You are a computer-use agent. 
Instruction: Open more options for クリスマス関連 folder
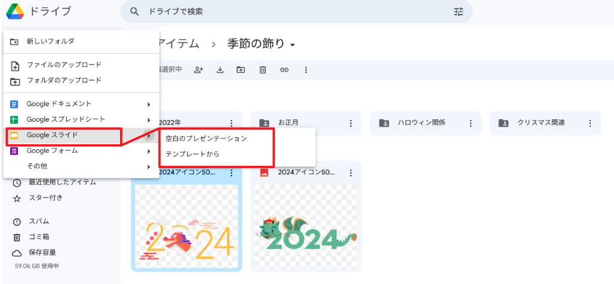click(590, 123)
